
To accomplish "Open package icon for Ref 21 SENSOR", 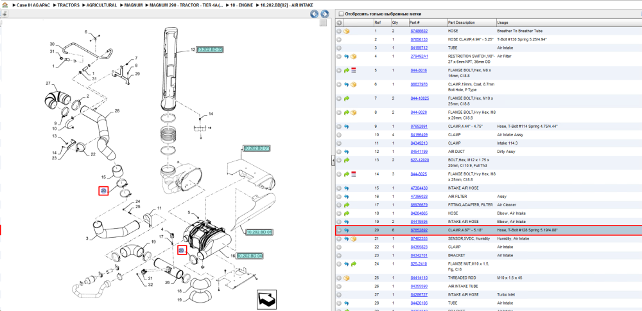I will click(x=354, y=238).
